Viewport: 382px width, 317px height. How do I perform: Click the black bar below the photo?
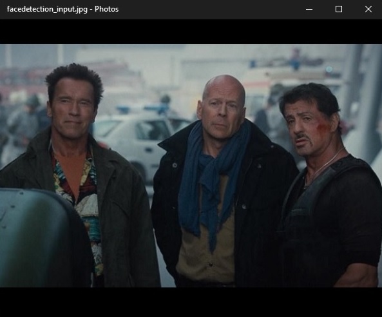coord(191,302)
